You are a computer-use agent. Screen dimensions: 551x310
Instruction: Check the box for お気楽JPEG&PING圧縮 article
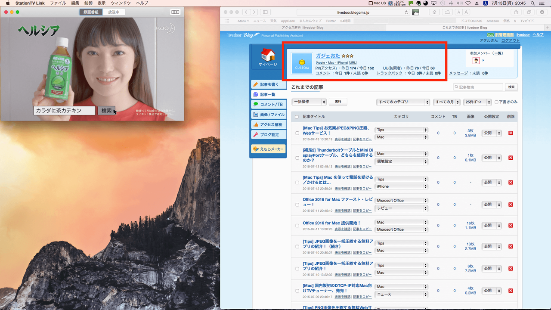click(x=297, y=133)
